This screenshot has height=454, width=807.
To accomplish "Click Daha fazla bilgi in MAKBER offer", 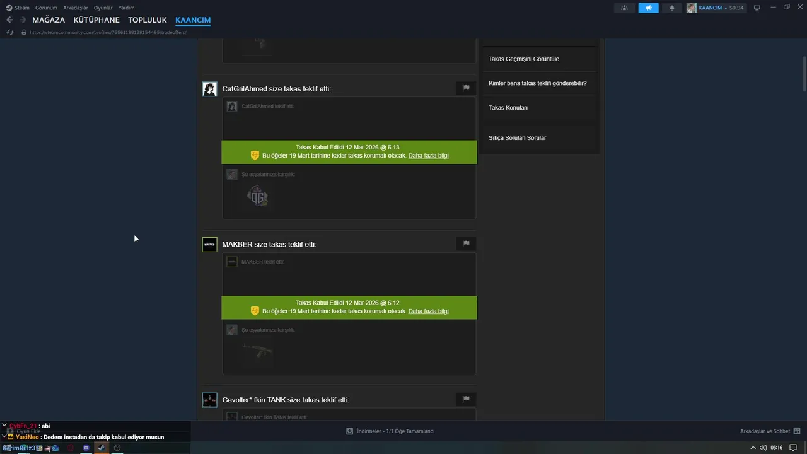I will (x=429, y=311).
